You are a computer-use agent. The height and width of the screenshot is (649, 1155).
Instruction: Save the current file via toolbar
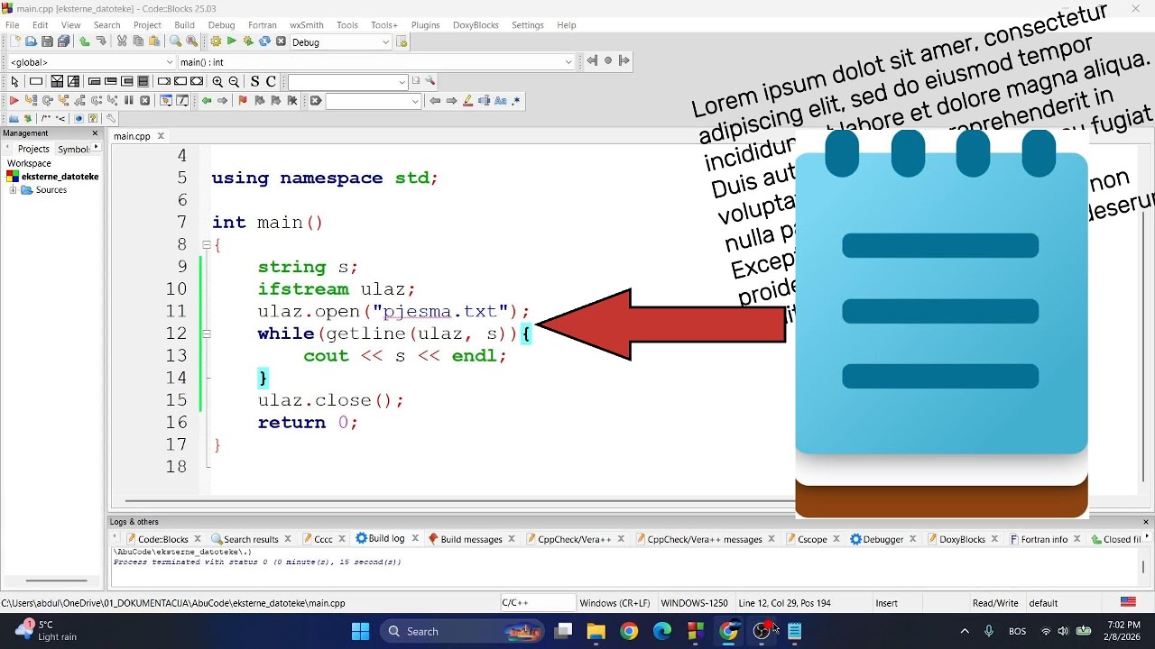coord(47,41)
